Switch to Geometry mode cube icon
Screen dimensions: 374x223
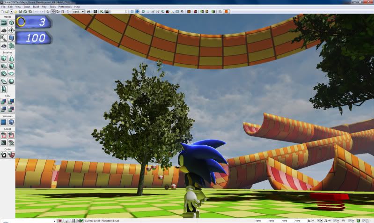[x=11, y=22]
